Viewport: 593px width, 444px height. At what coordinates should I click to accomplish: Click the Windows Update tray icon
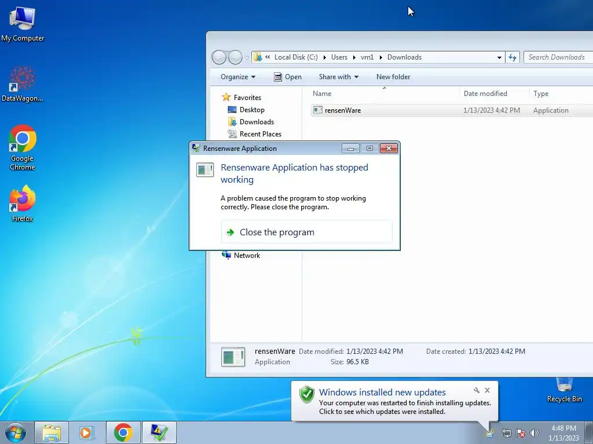click(x=490, y=433)
